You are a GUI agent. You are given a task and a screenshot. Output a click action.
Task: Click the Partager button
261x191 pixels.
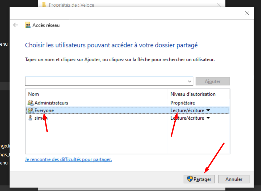tap(199, 179)
